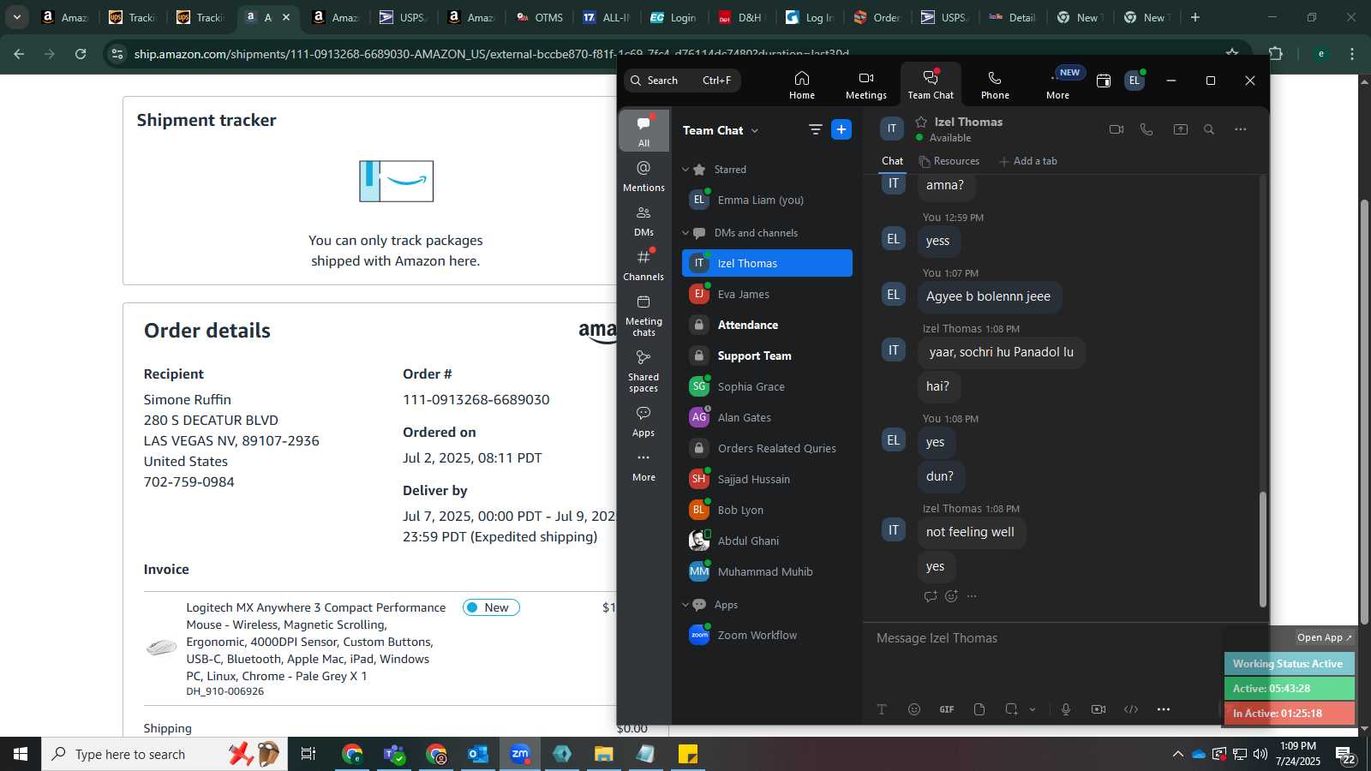Open screenshot capture in composer

click(1011, 709)
